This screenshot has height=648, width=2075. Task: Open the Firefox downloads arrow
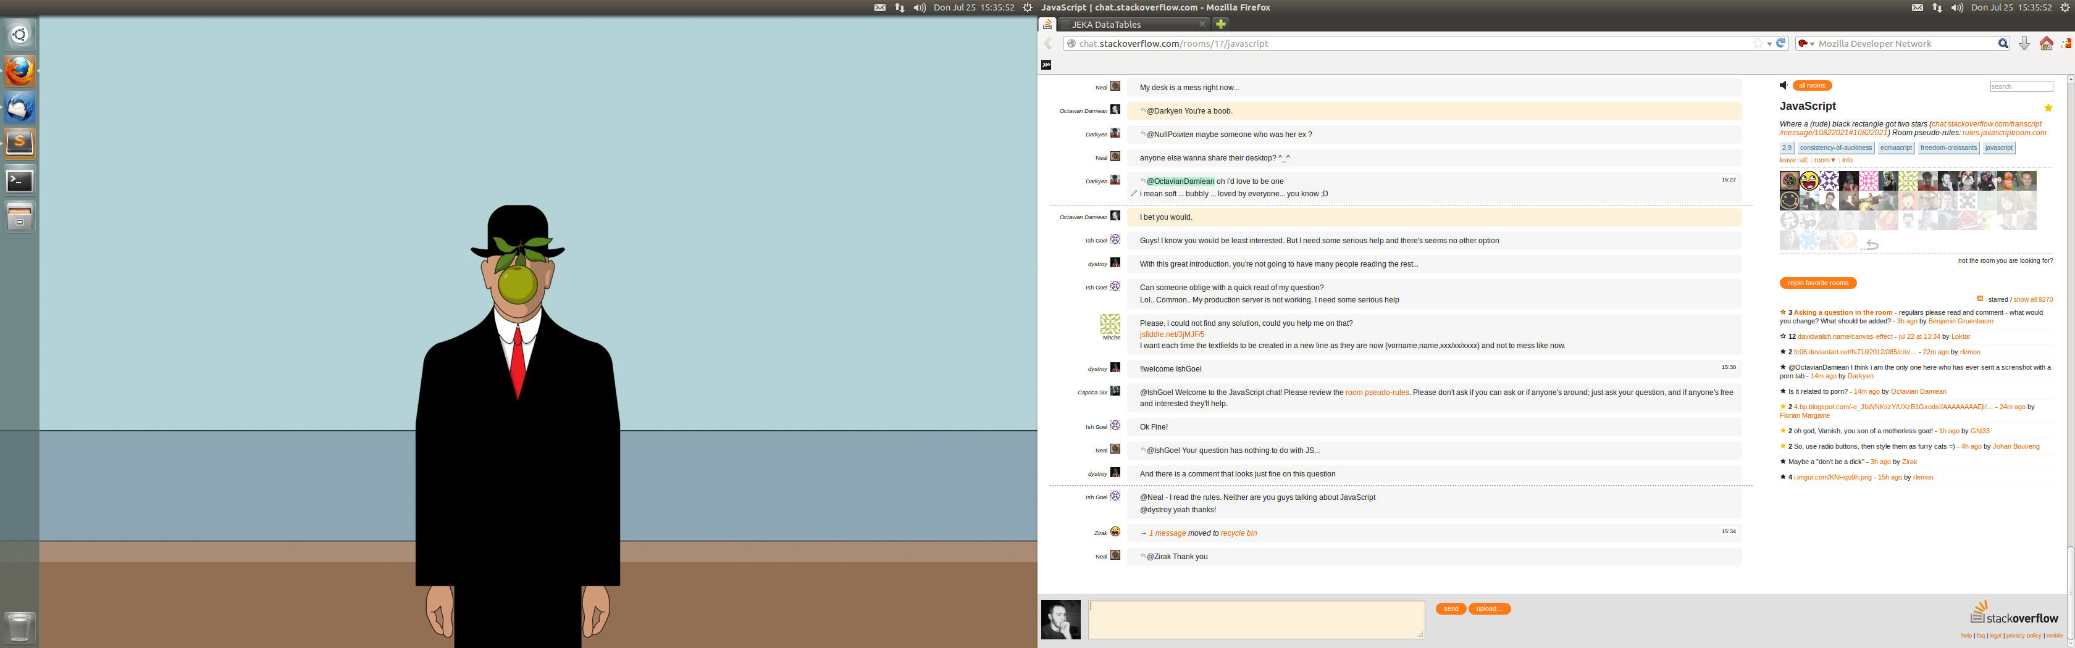[x=2024, y=43]
